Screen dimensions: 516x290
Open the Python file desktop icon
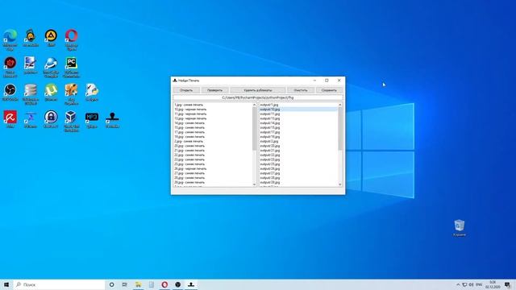(x=92, y=92)
